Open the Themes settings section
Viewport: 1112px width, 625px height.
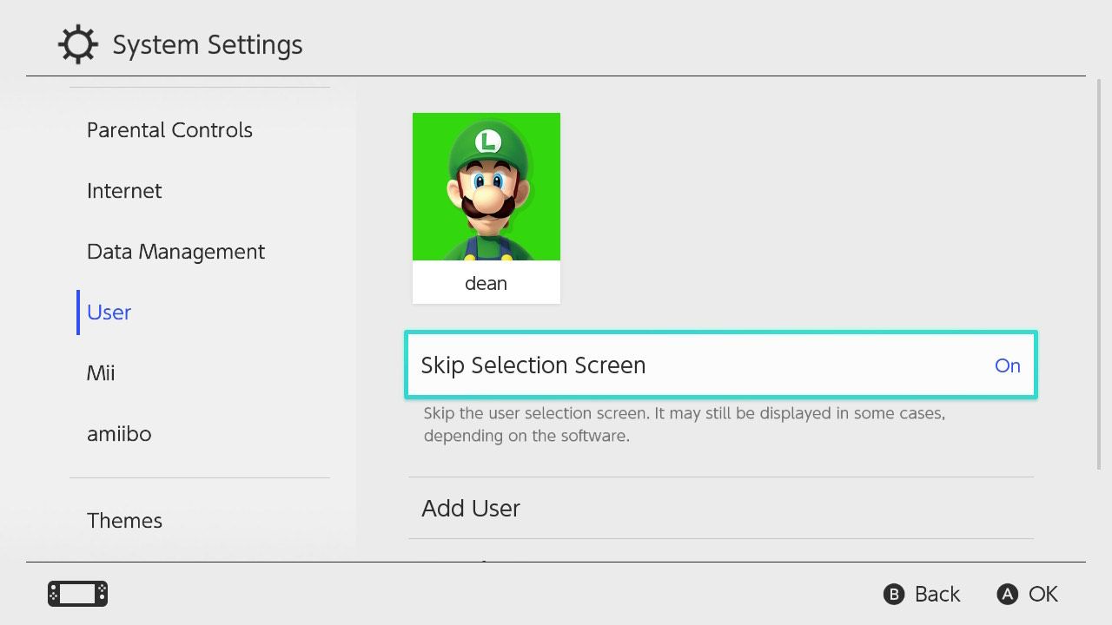(124, 520)
